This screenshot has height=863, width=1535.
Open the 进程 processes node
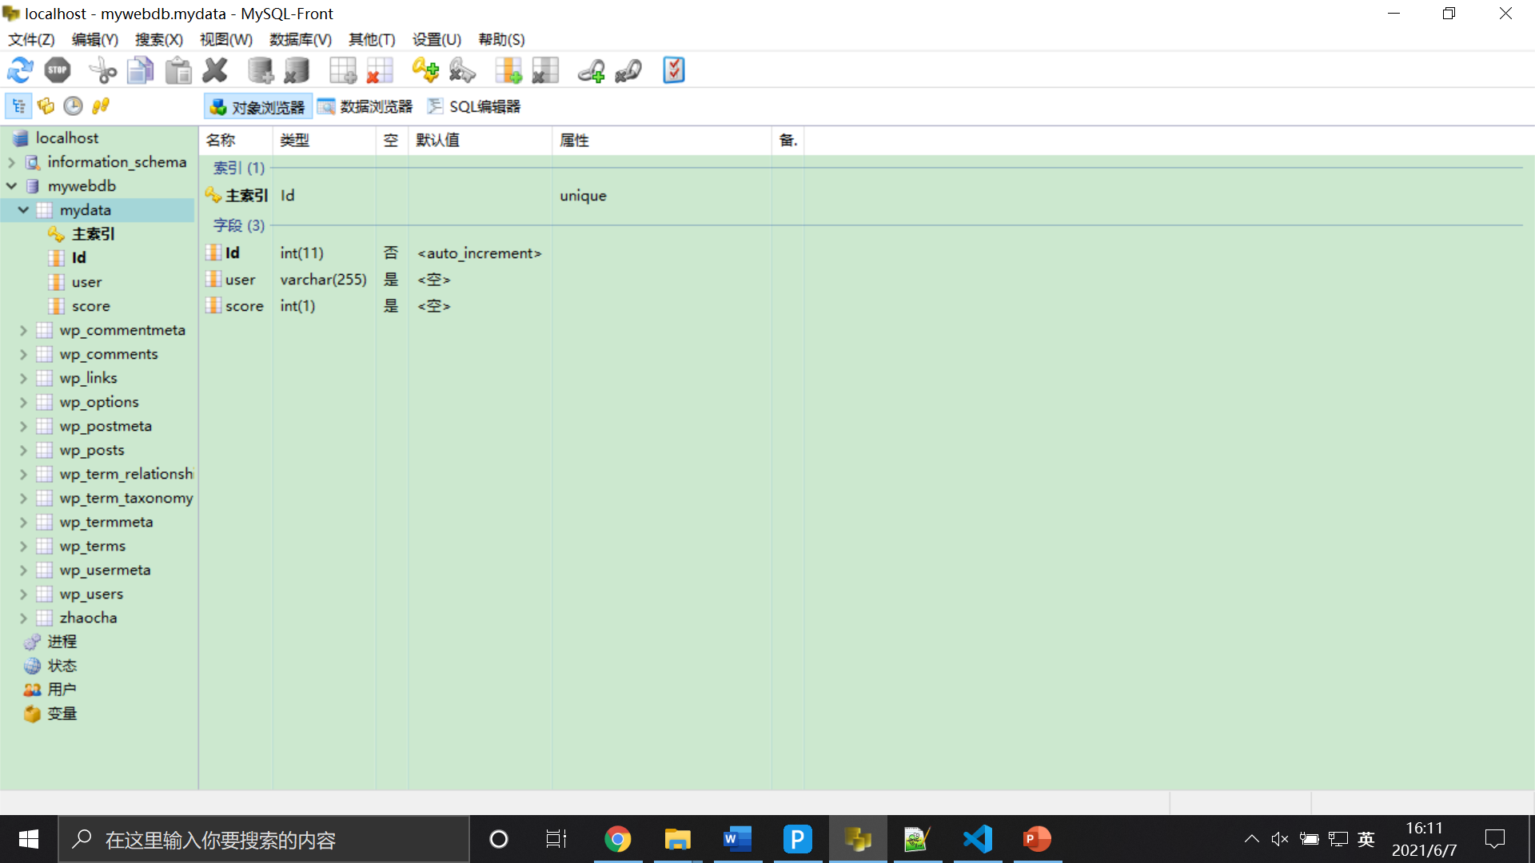pyautogui.click(x=62, y=642)
